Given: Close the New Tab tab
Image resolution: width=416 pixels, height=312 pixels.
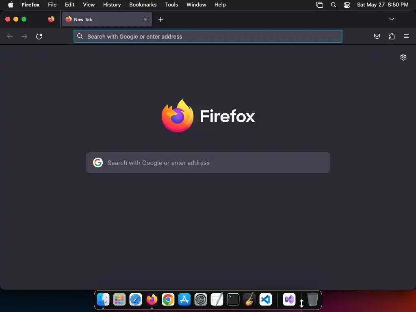Looking at the screenshot, I should (145, 19).
